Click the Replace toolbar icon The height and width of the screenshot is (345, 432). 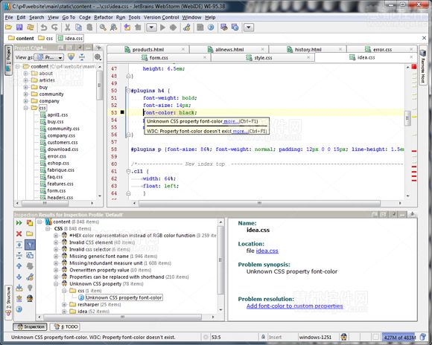113,28
